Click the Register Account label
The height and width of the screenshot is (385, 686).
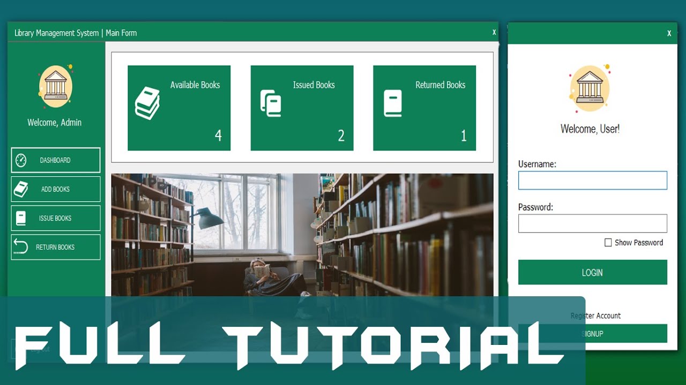(x=595, y=315)
